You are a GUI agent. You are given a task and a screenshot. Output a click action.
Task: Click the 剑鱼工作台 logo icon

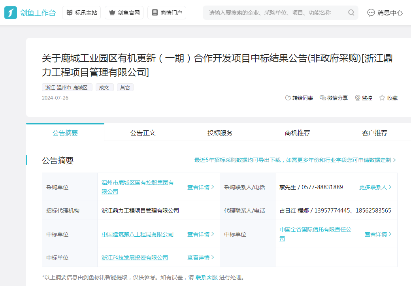point(11,13)
